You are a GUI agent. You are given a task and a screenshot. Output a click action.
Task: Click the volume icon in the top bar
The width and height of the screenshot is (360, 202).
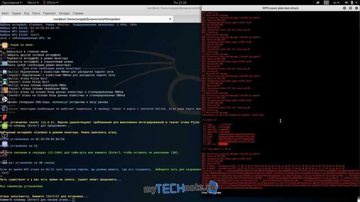[x=346, y=3]
